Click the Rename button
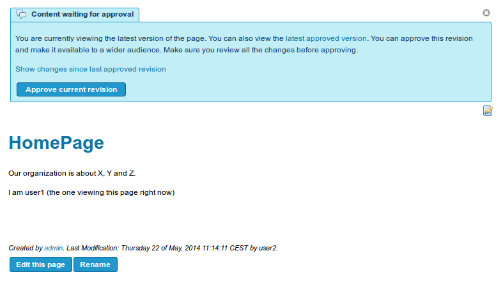 pos(95,264)
